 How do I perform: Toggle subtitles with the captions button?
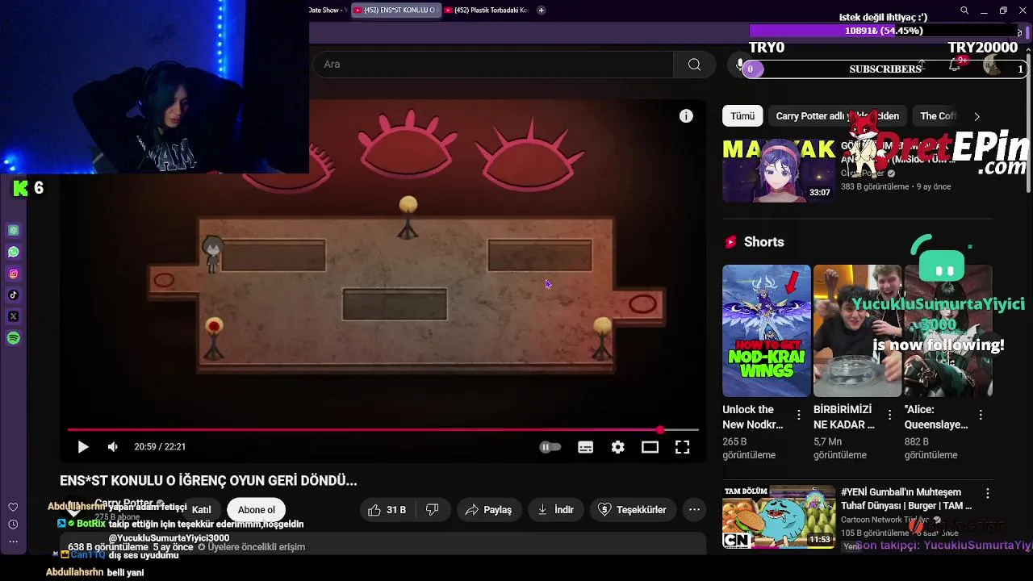(586, 447)
